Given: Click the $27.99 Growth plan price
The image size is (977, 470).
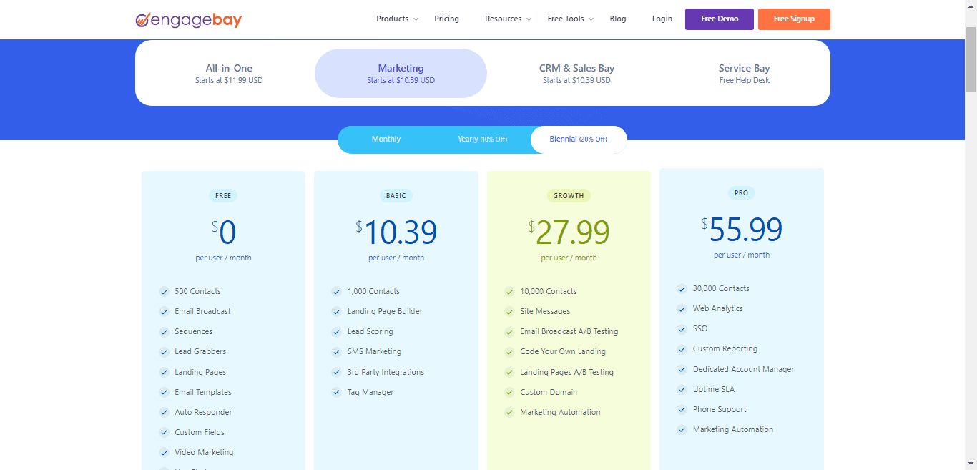Looking at the screenshot, I should click(569, 232).
